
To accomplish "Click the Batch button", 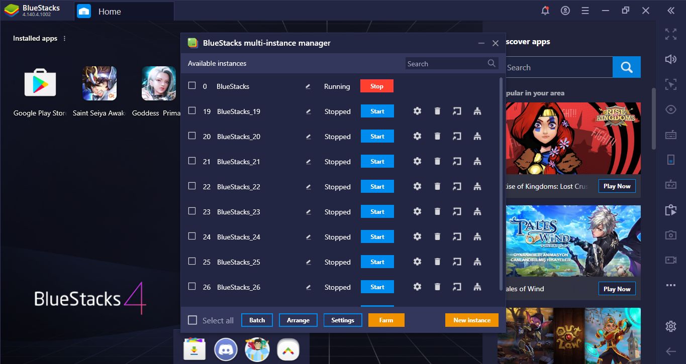I will (257, 320).
